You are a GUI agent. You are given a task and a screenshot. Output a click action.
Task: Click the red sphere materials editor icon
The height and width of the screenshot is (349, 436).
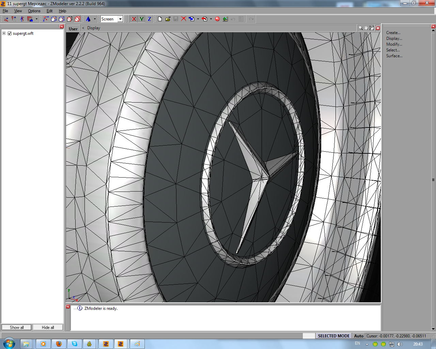pyautogui.click(x=217, y=19)
